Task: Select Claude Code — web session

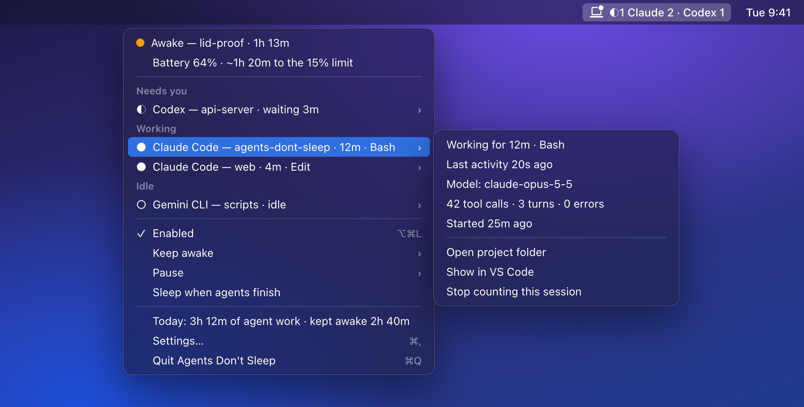Action: pos(279,167)
